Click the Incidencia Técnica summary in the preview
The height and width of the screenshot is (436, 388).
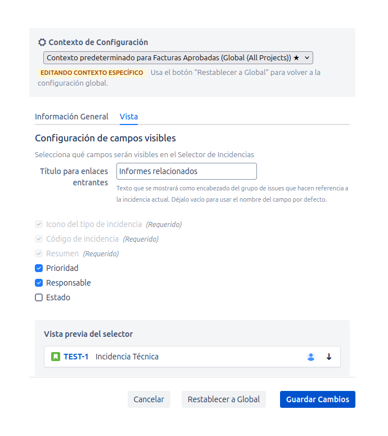pos(127,357)
